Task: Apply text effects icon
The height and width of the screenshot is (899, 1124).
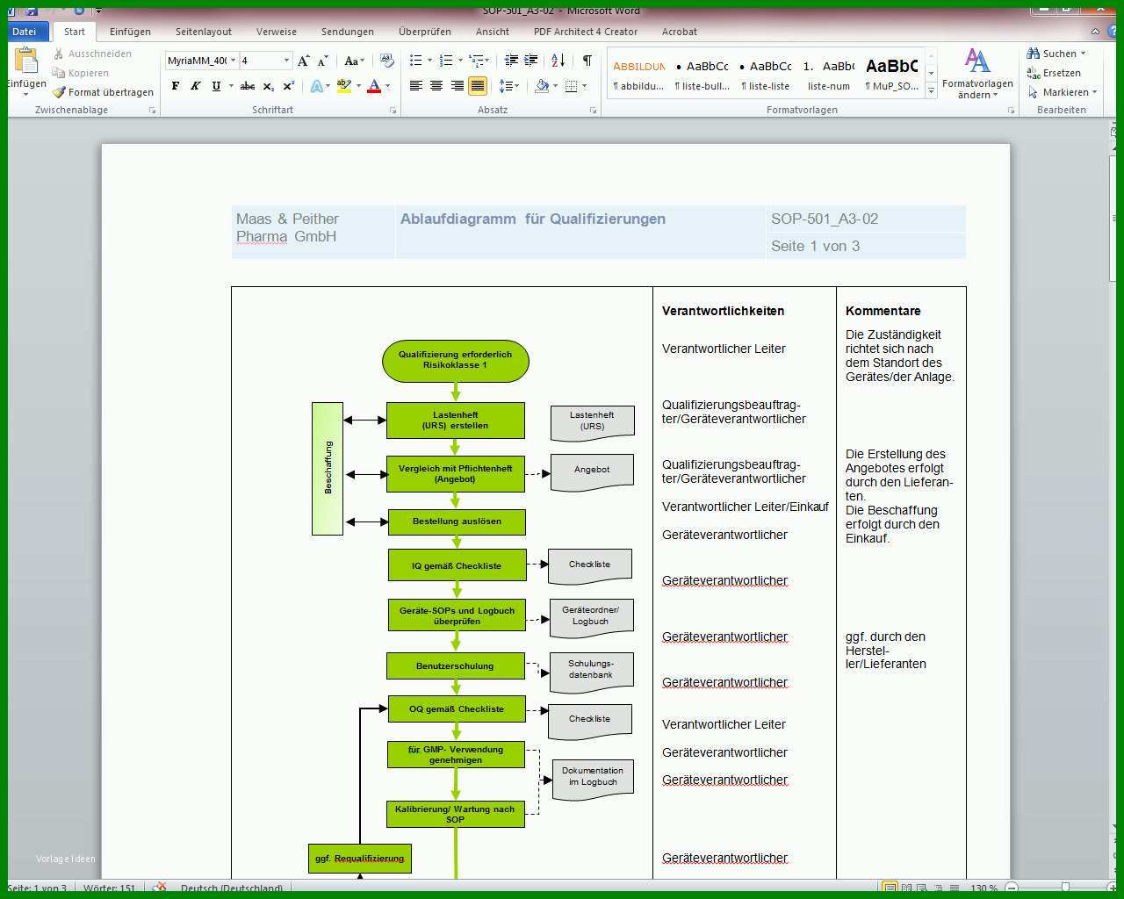Action: pos(317,86)
